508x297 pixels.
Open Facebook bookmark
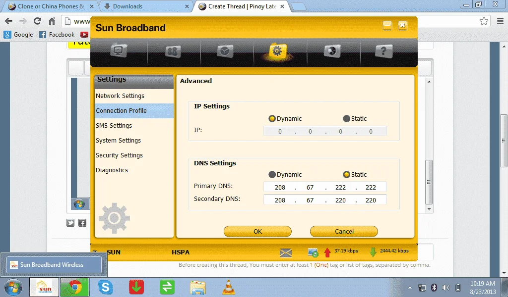(57, 35)
